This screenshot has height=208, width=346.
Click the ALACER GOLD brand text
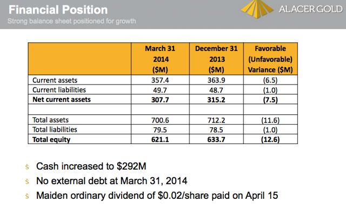(x=311, y=9)
